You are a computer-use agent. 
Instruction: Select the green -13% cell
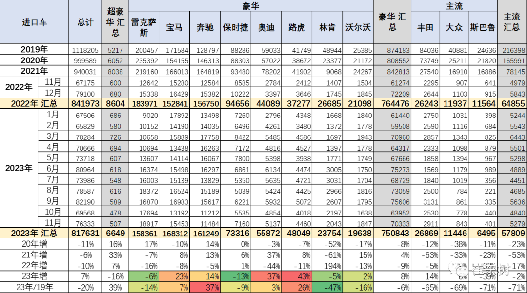click(x=236, y=276)
